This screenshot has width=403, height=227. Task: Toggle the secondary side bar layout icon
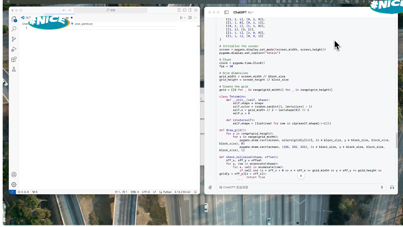pos(190,10)
